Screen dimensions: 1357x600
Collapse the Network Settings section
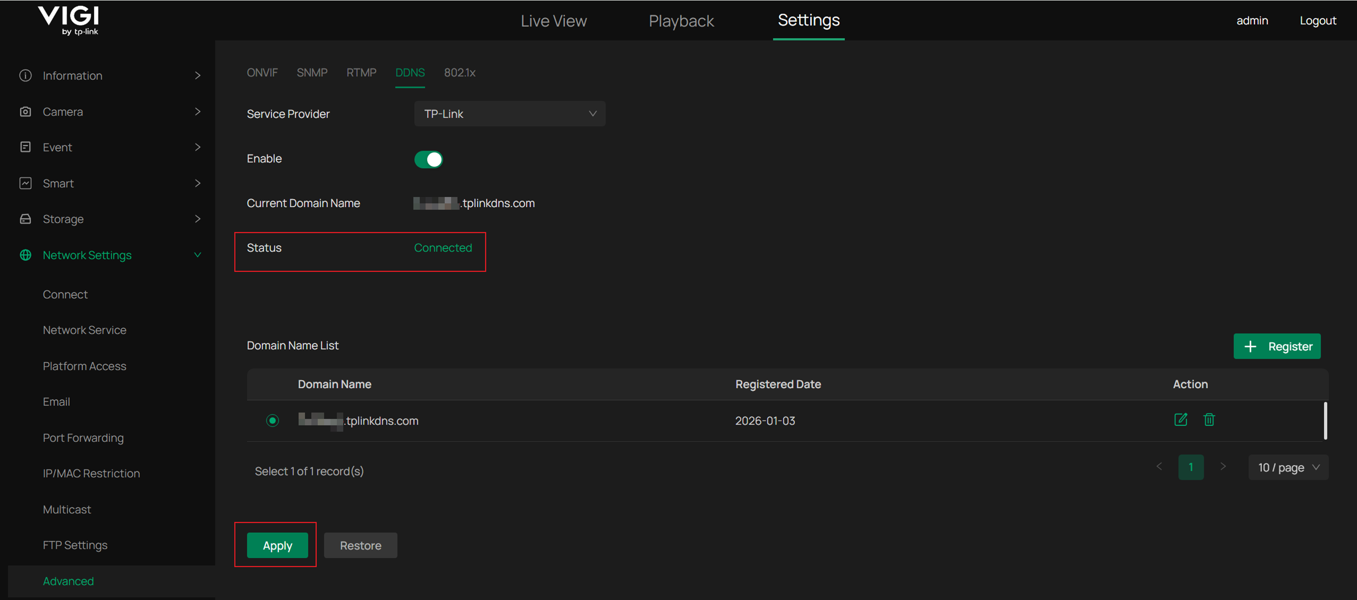pyautogui.click(x=197, y=255)
